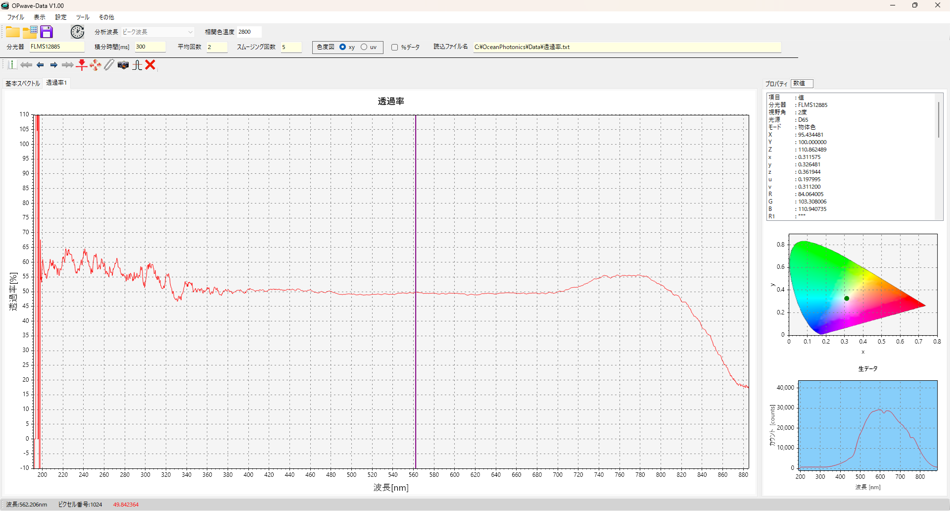Click the clock timer icon
This screenshot has height=511, width=950.
[77, 32]
